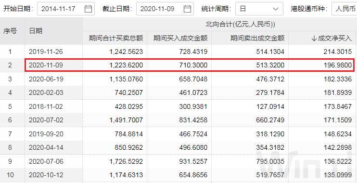Select the buy amount 466.7524
The width and height of the screenshot is (357, 183).
click(x=193, y=134)
